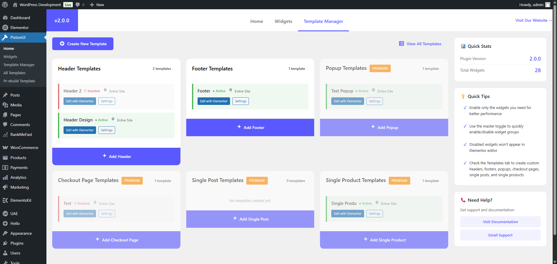The height and width of the screenshot is (264, 557).
Task: Click the Add Footer button
Action: (x=250, y=128)
